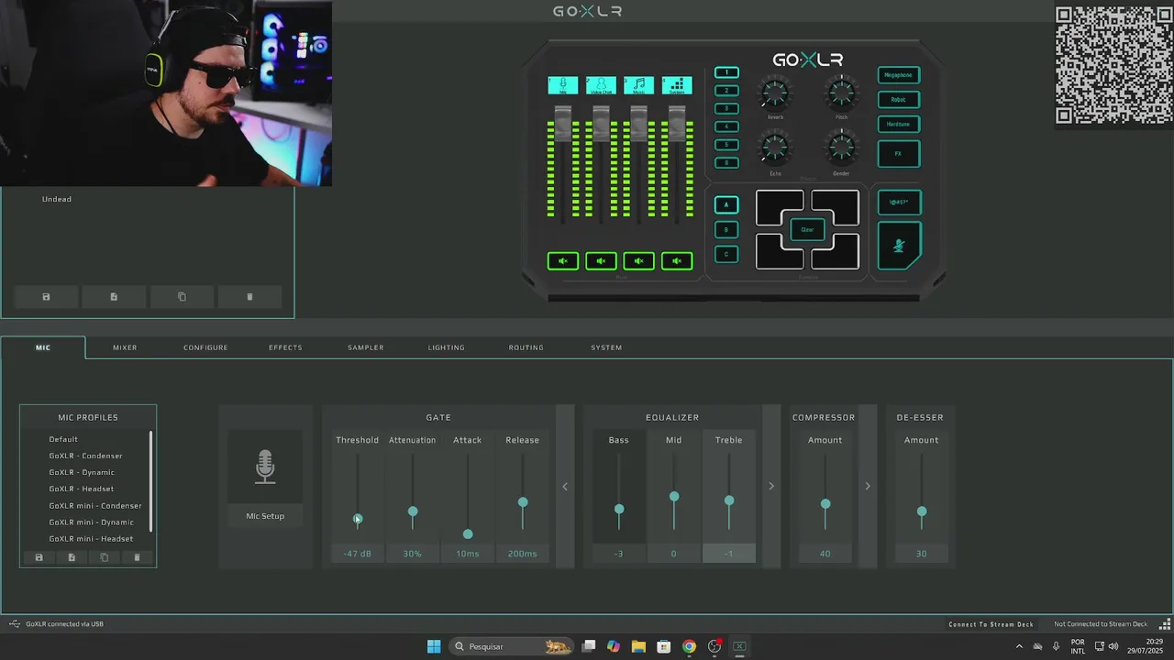Image resolution: width=1174 pixels, height=660 pixels.
Task: Open the Sampler tab
Action: [366, 347]
